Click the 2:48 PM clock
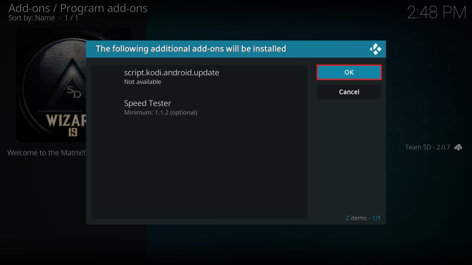472x265 pixels. tap(437, 13)
